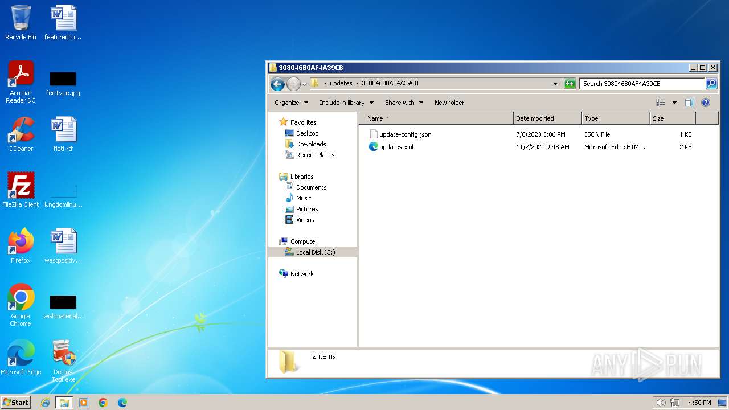
Task: Select Downloads in Favorites
Action: coord(310,144)
